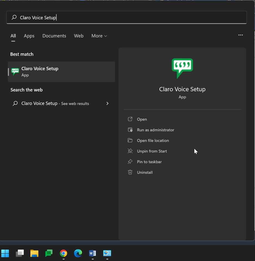255x261 pixels.
Task: Expand Claro Voice Setup web results arrow
Action: tap(107, 104)
